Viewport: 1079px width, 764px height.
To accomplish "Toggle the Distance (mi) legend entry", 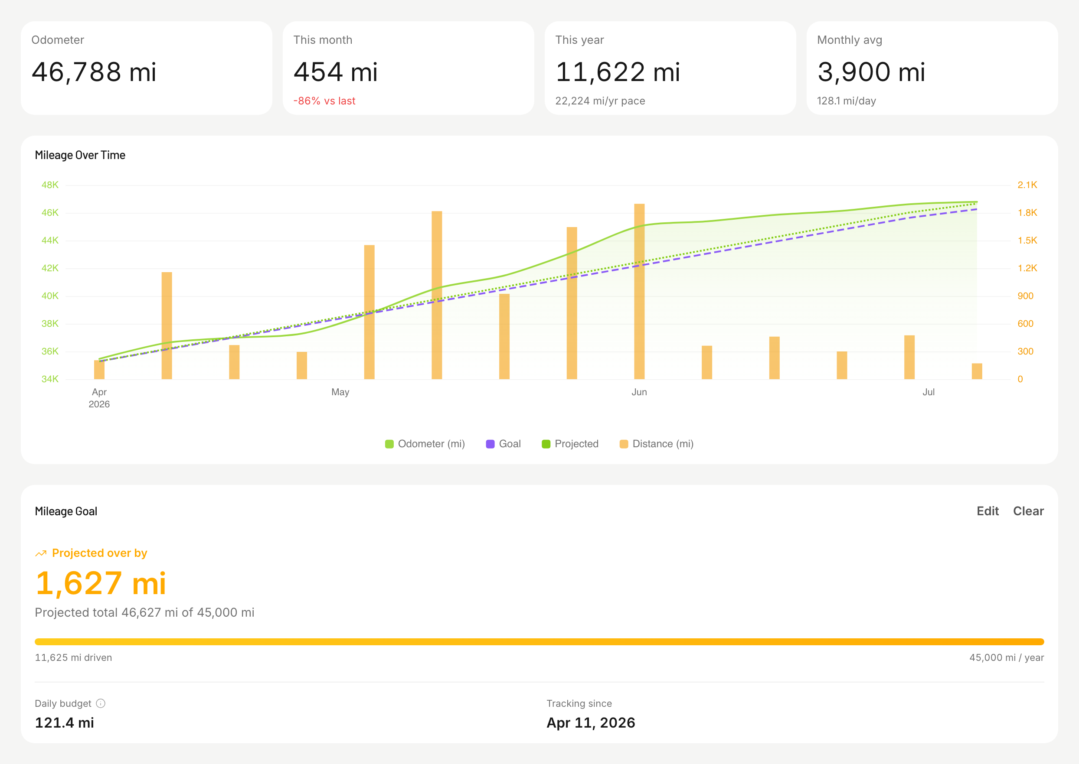I will coord(656,444).
